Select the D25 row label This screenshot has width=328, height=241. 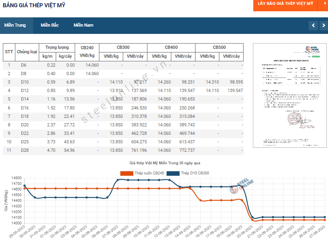(x=25, y=142)
